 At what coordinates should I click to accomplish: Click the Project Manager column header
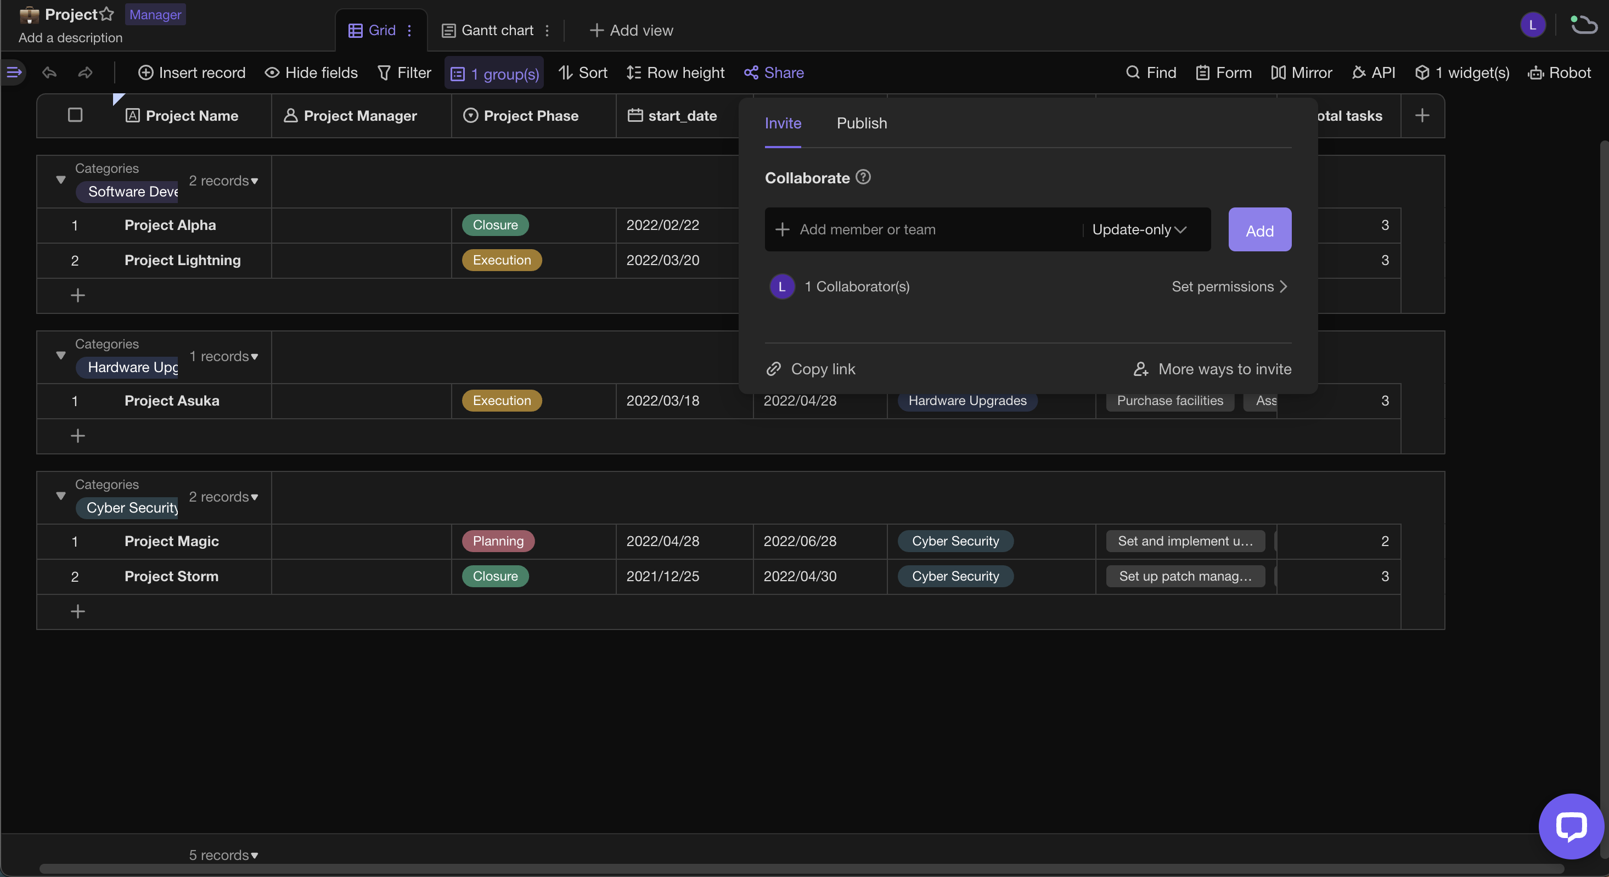click(x=362, y=116)
